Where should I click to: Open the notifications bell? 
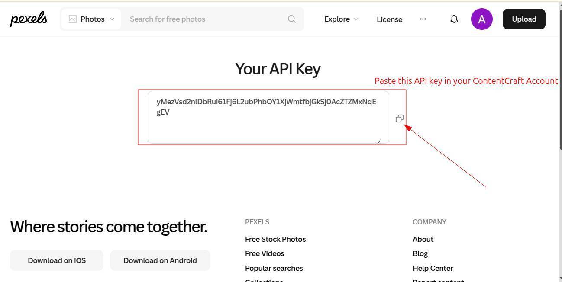(x=454, y=19)
